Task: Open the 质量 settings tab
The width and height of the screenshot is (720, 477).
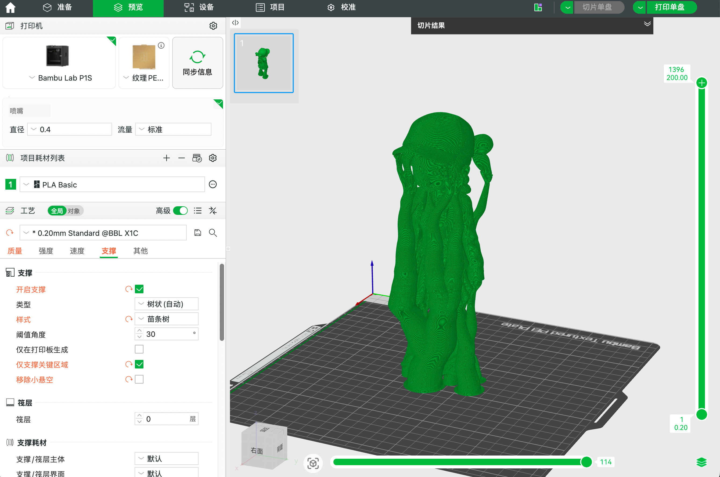Action: (15, 251)
